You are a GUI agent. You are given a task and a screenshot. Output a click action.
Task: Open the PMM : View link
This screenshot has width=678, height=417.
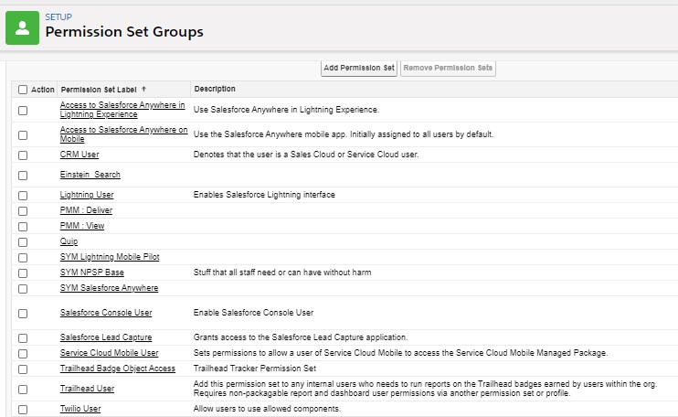[x=82, y=226]
